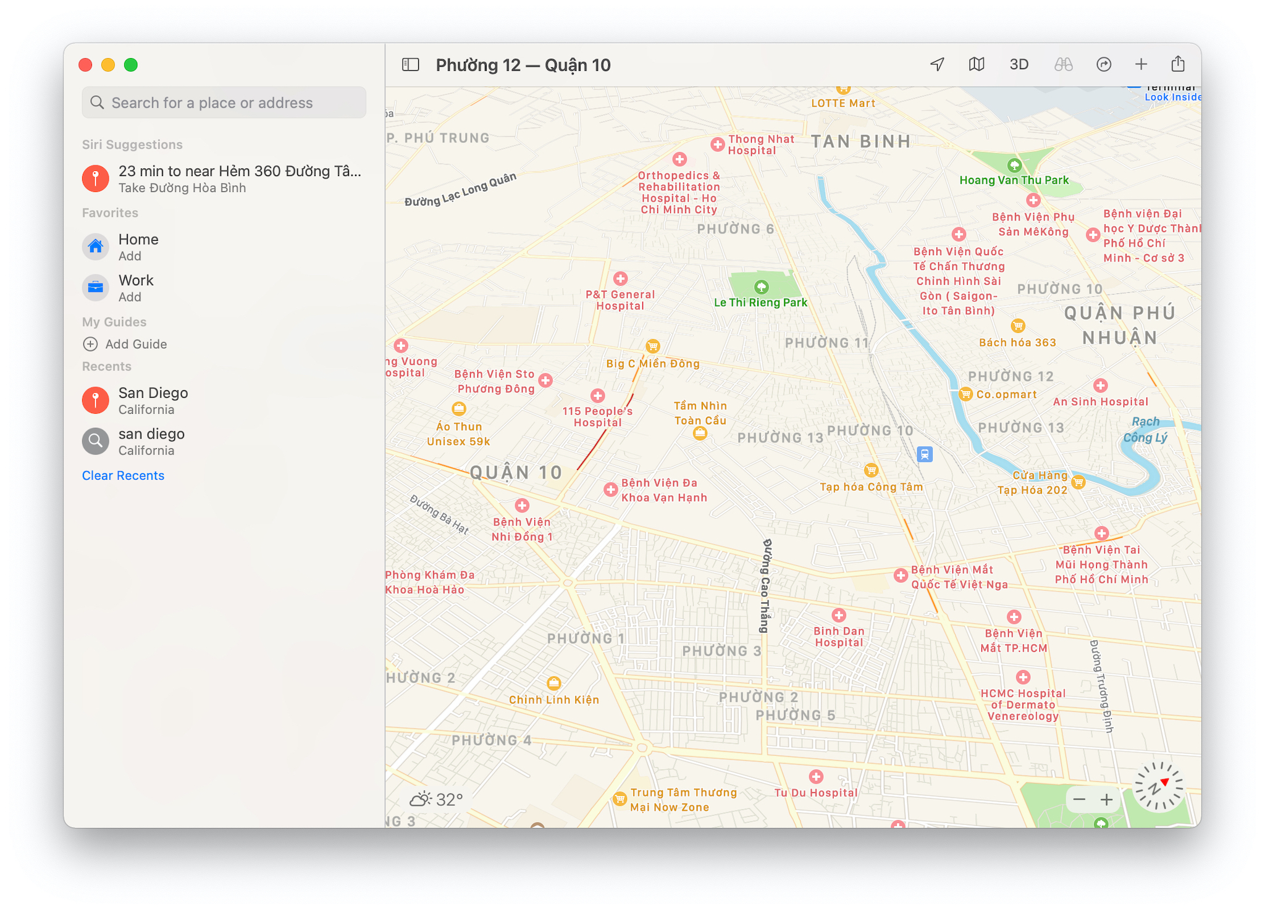The image size is (1265, 912).
Task: Select Bách hóa 363 marker
Action: click(x=1017, y=326)
